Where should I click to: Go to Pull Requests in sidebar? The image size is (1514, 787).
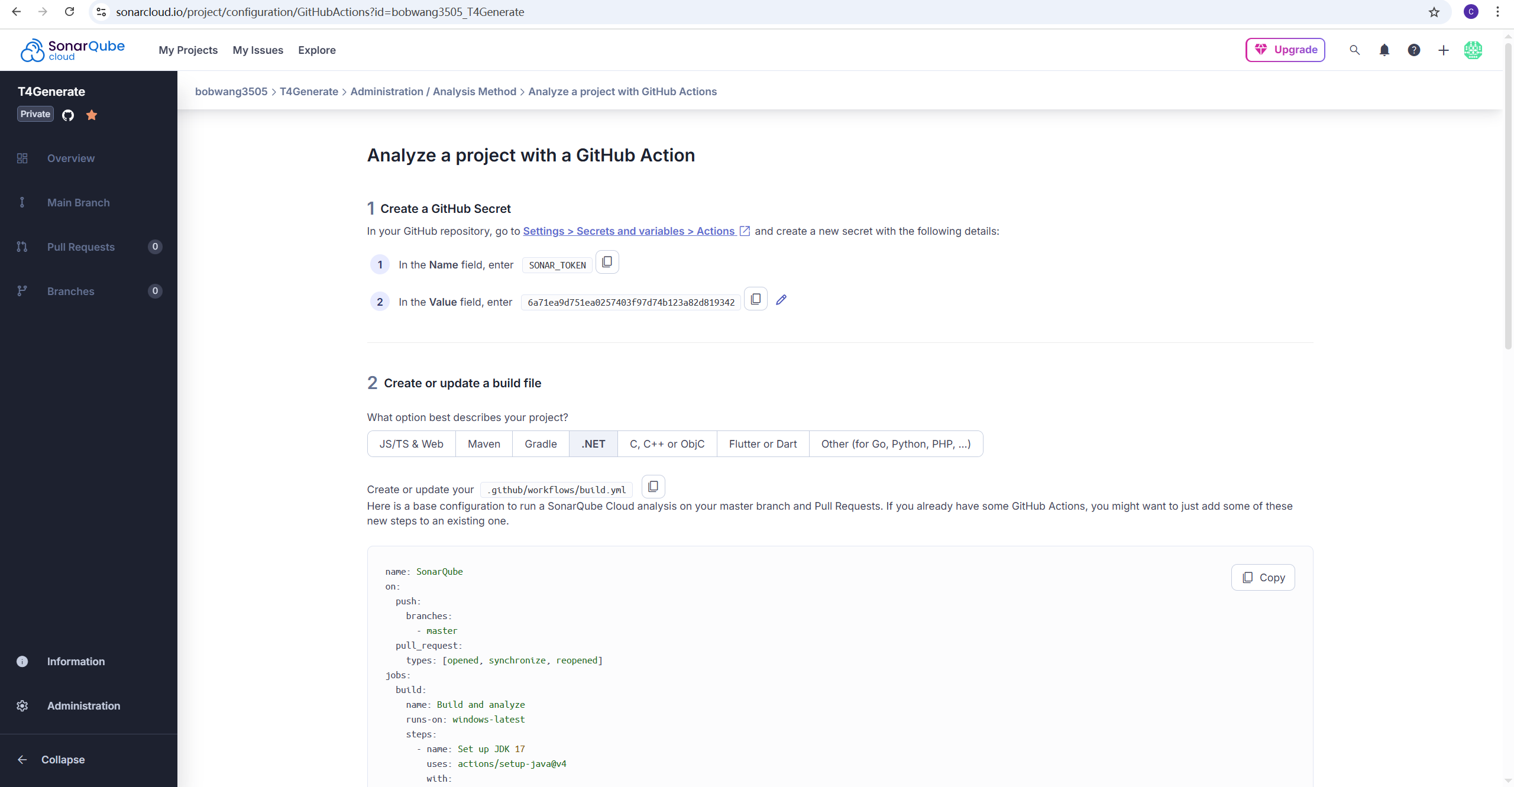[x=81, y=247]
